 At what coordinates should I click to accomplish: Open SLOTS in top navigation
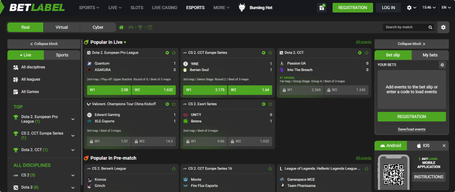click(x=137, y=8)
